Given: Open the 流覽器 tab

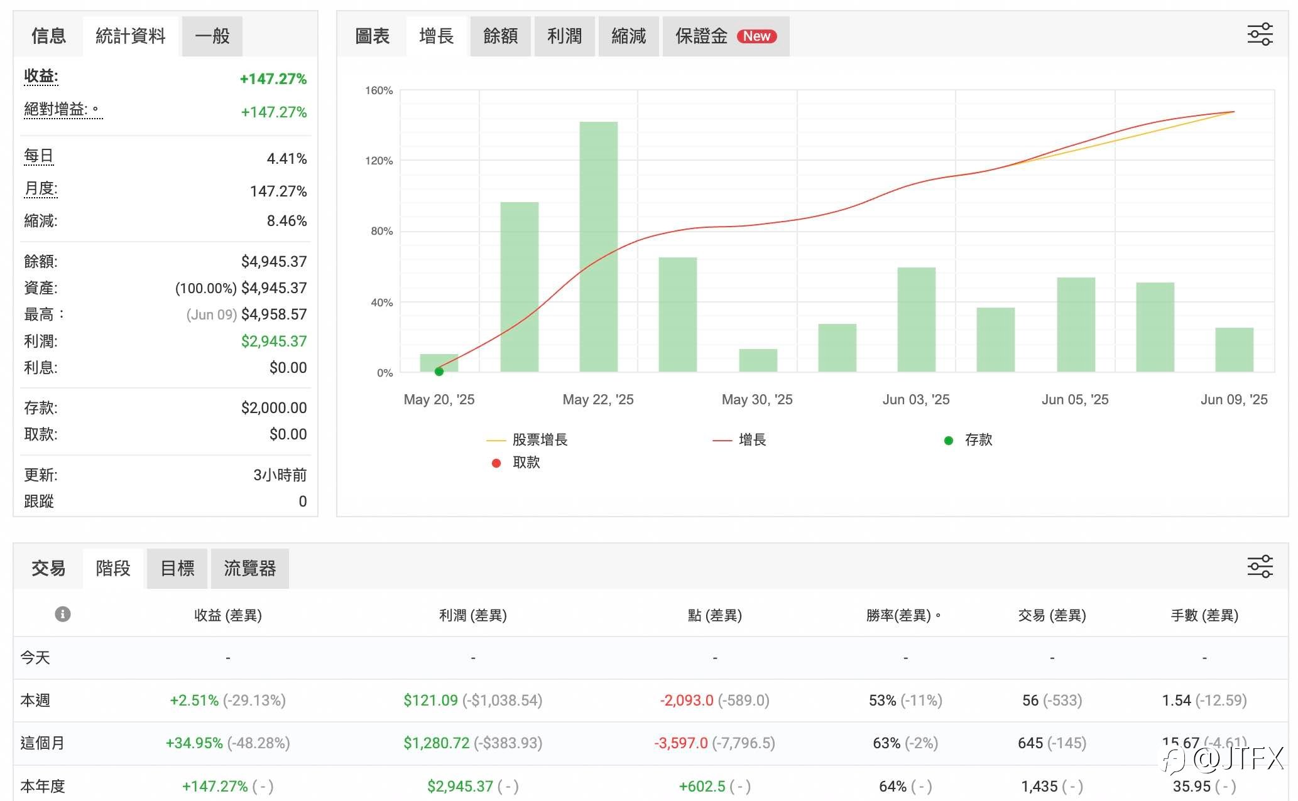Looking at the screenshot, I should pos(250,569).
